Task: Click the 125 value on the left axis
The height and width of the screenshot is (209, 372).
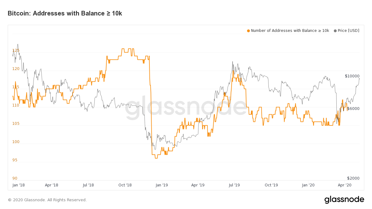Action: (16, 50)
